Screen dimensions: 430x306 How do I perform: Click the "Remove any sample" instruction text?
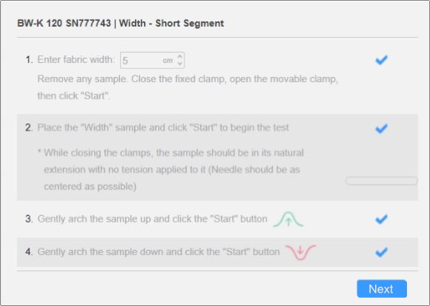188,87
